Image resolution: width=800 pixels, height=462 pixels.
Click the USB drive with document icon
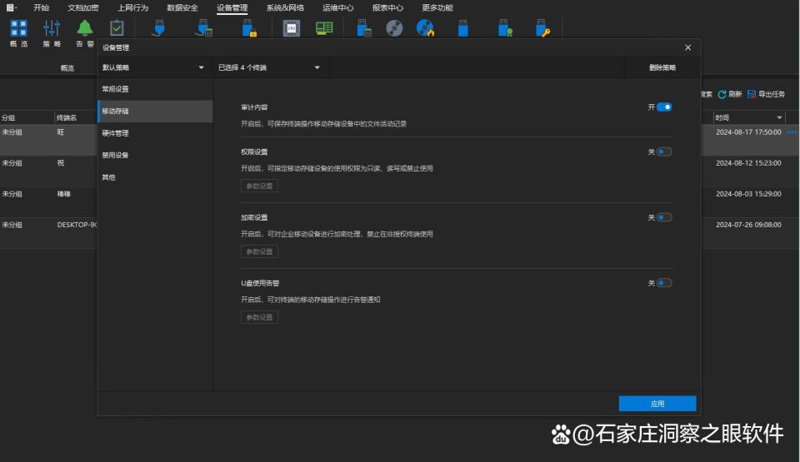[x=364, y=28]
